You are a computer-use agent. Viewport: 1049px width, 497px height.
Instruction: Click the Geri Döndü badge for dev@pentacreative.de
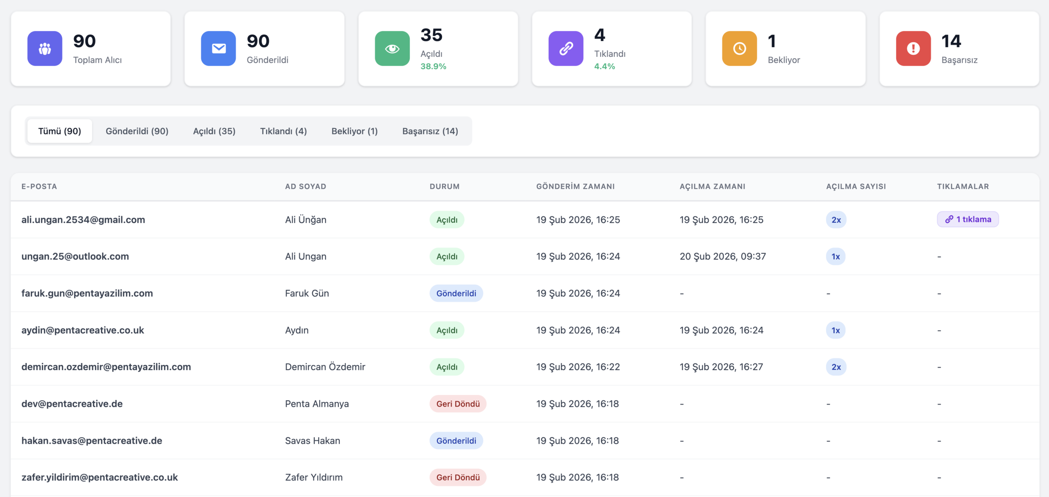tap(458, 404)
